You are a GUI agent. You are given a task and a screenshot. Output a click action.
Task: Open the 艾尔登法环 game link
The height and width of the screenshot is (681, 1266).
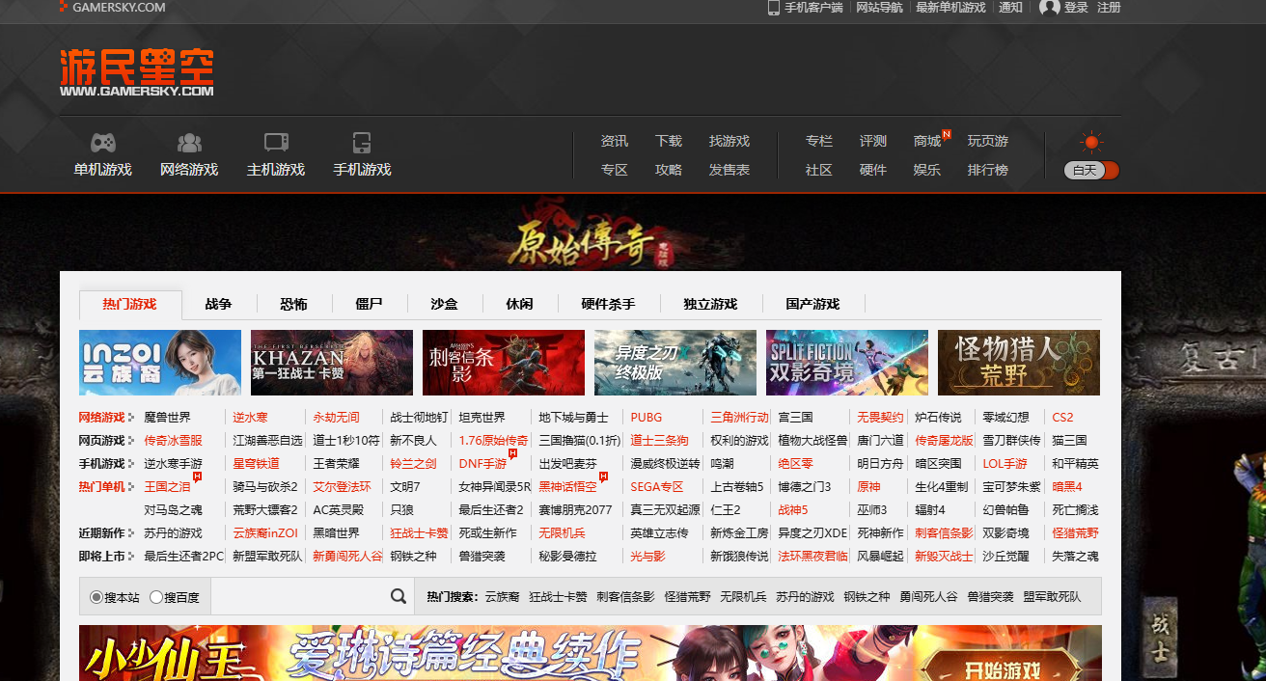[342, 487]
